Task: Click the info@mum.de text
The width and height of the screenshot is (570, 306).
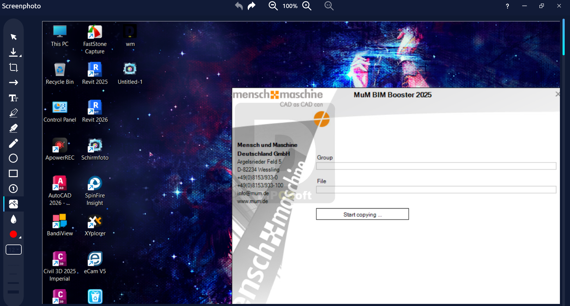Action: pos(253,193)
